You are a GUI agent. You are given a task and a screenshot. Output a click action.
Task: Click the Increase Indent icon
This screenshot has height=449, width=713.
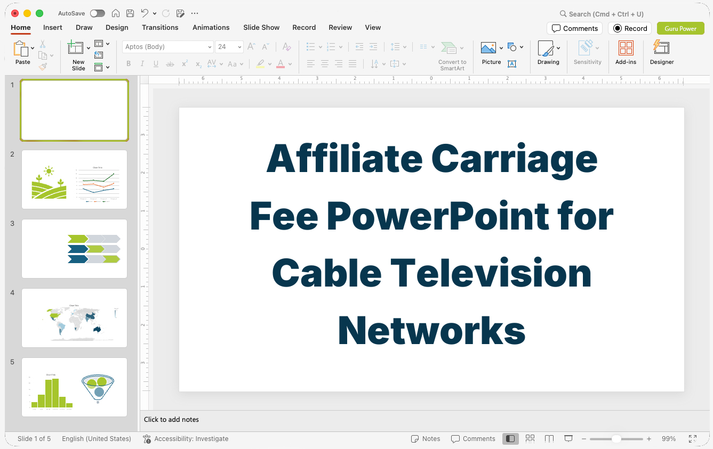[373, 47]
